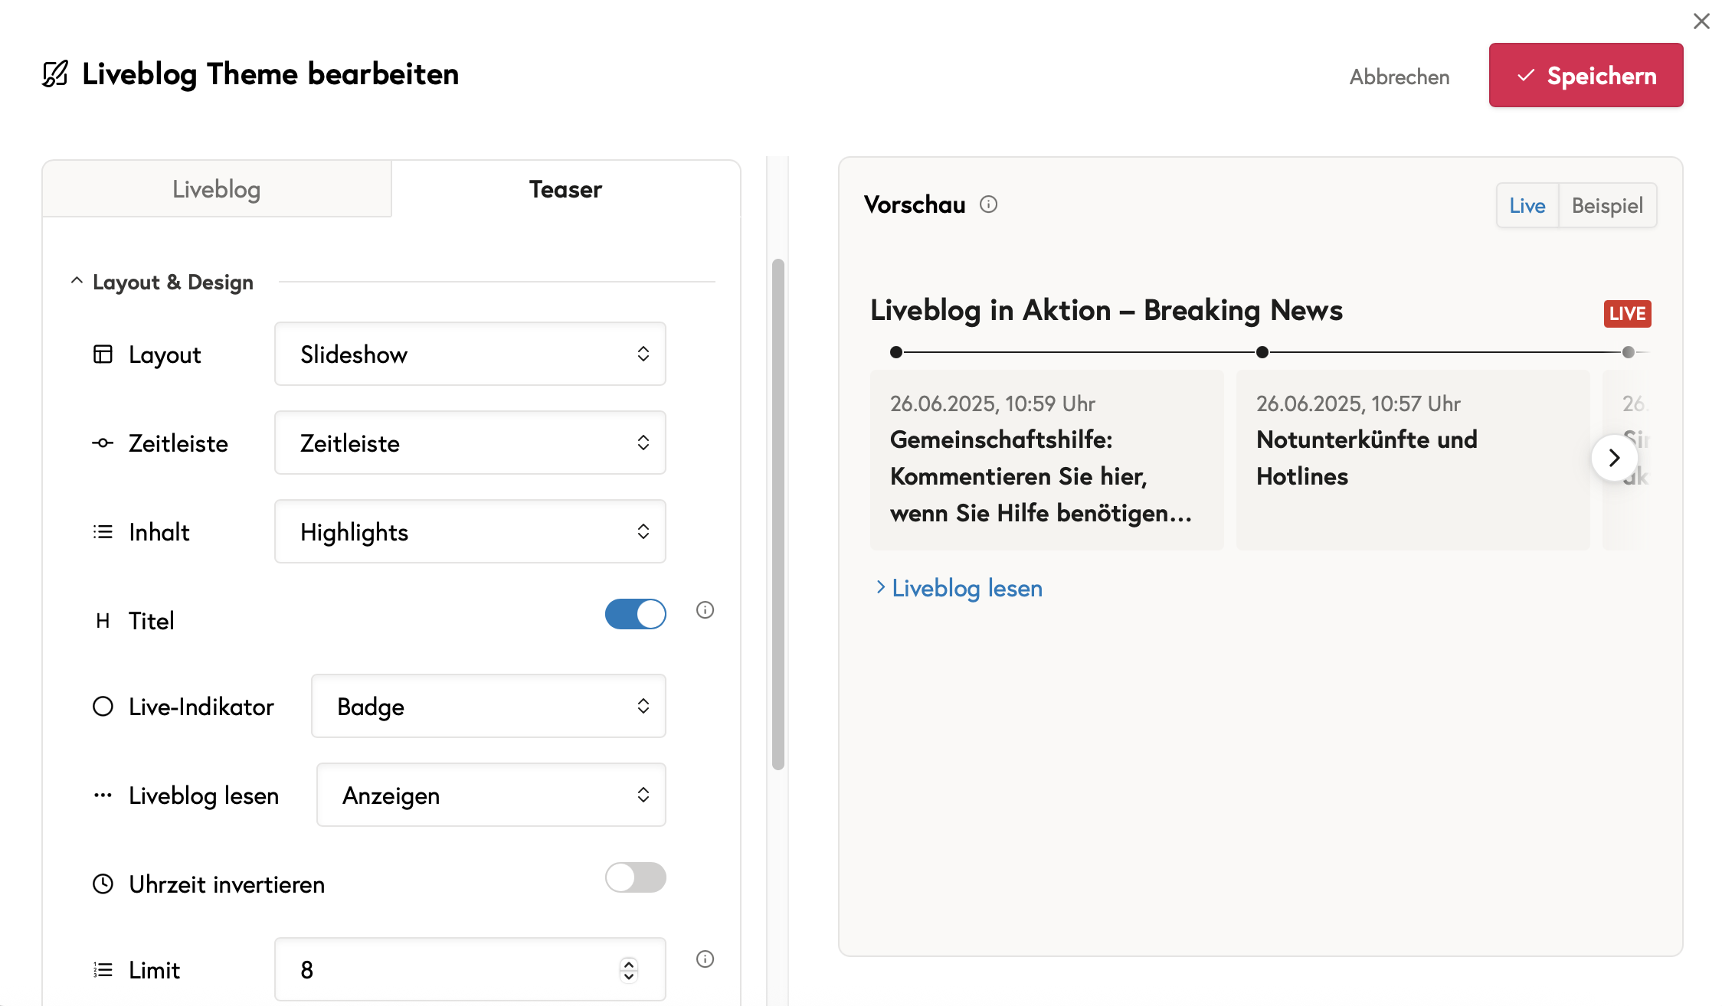Select the Teaser tab
1722x1006 pixels.
pos(565,189)
